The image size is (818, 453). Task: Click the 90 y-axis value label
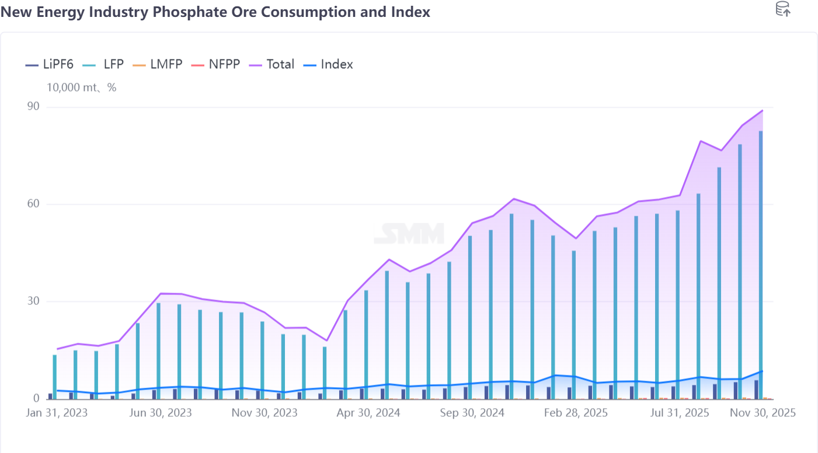coord(33,107)
